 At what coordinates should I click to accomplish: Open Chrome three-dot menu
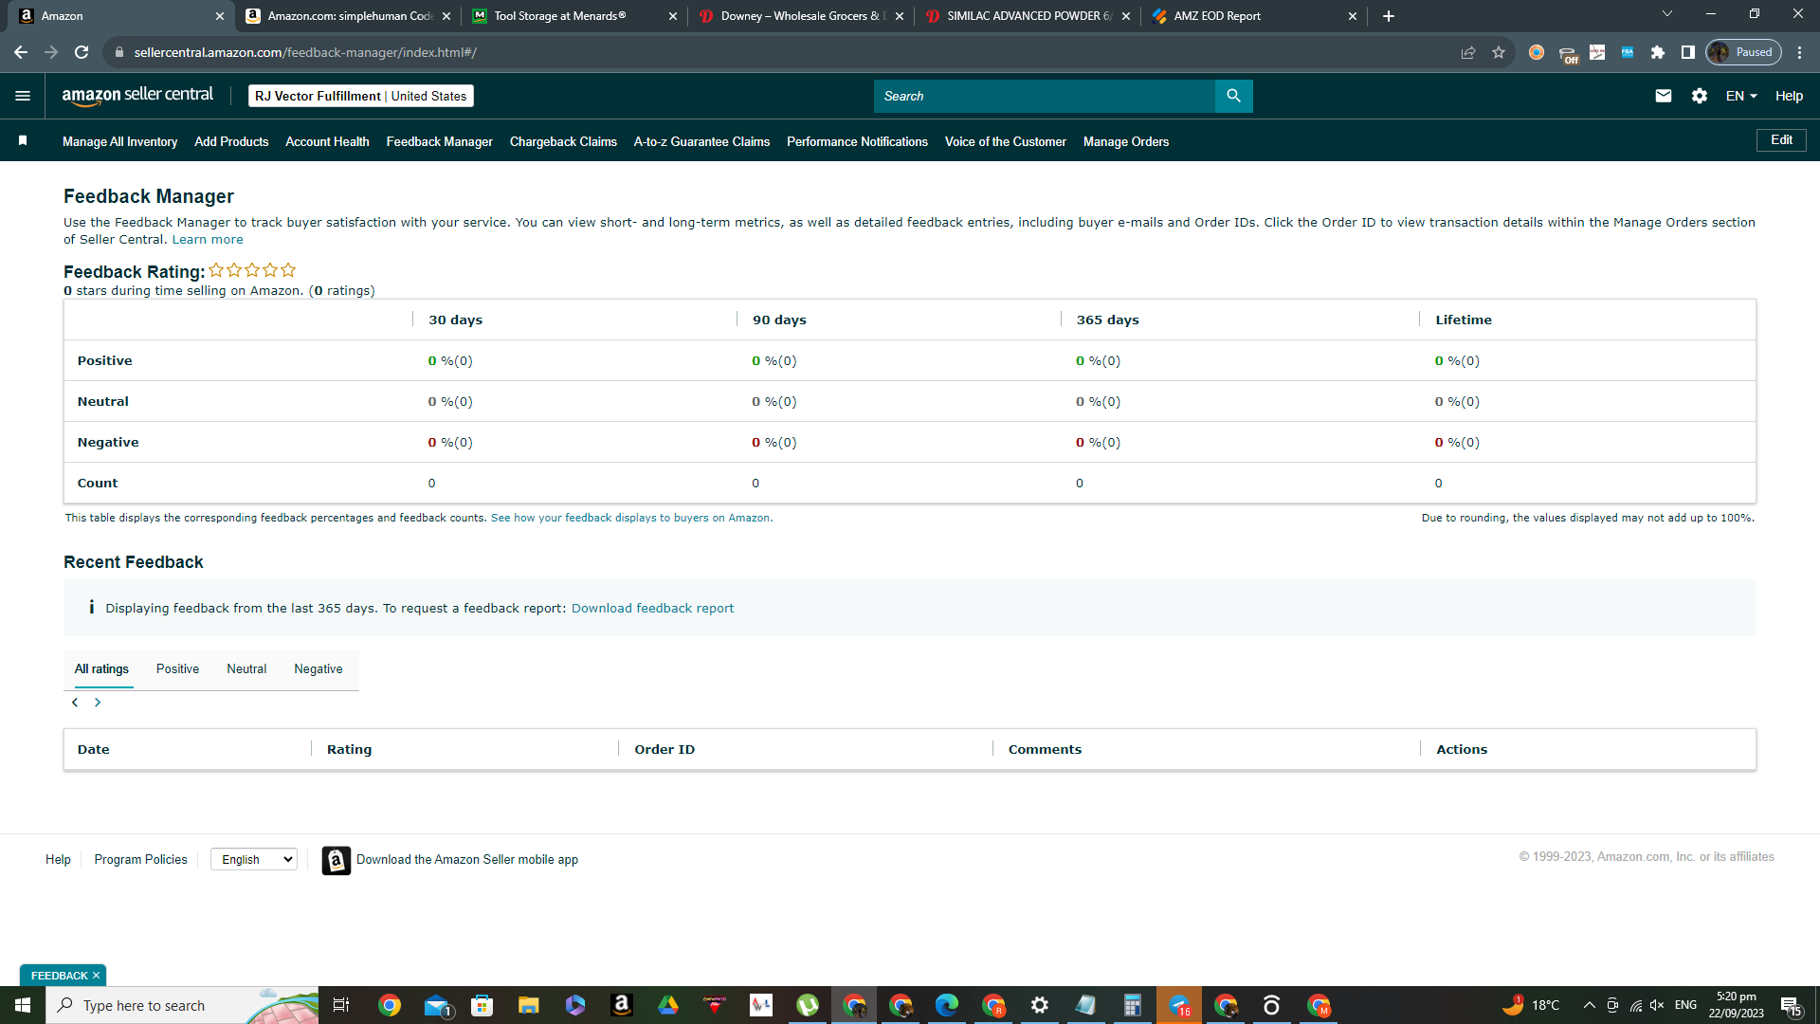(x=1800, y=52)
